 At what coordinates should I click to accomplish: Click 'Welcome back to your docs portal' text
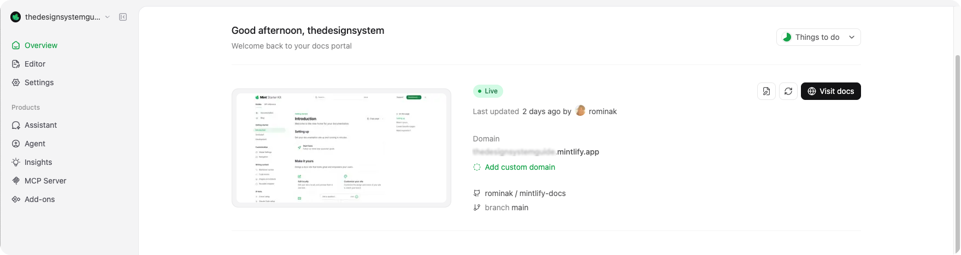pyautogui.click(x=292, y=46)
